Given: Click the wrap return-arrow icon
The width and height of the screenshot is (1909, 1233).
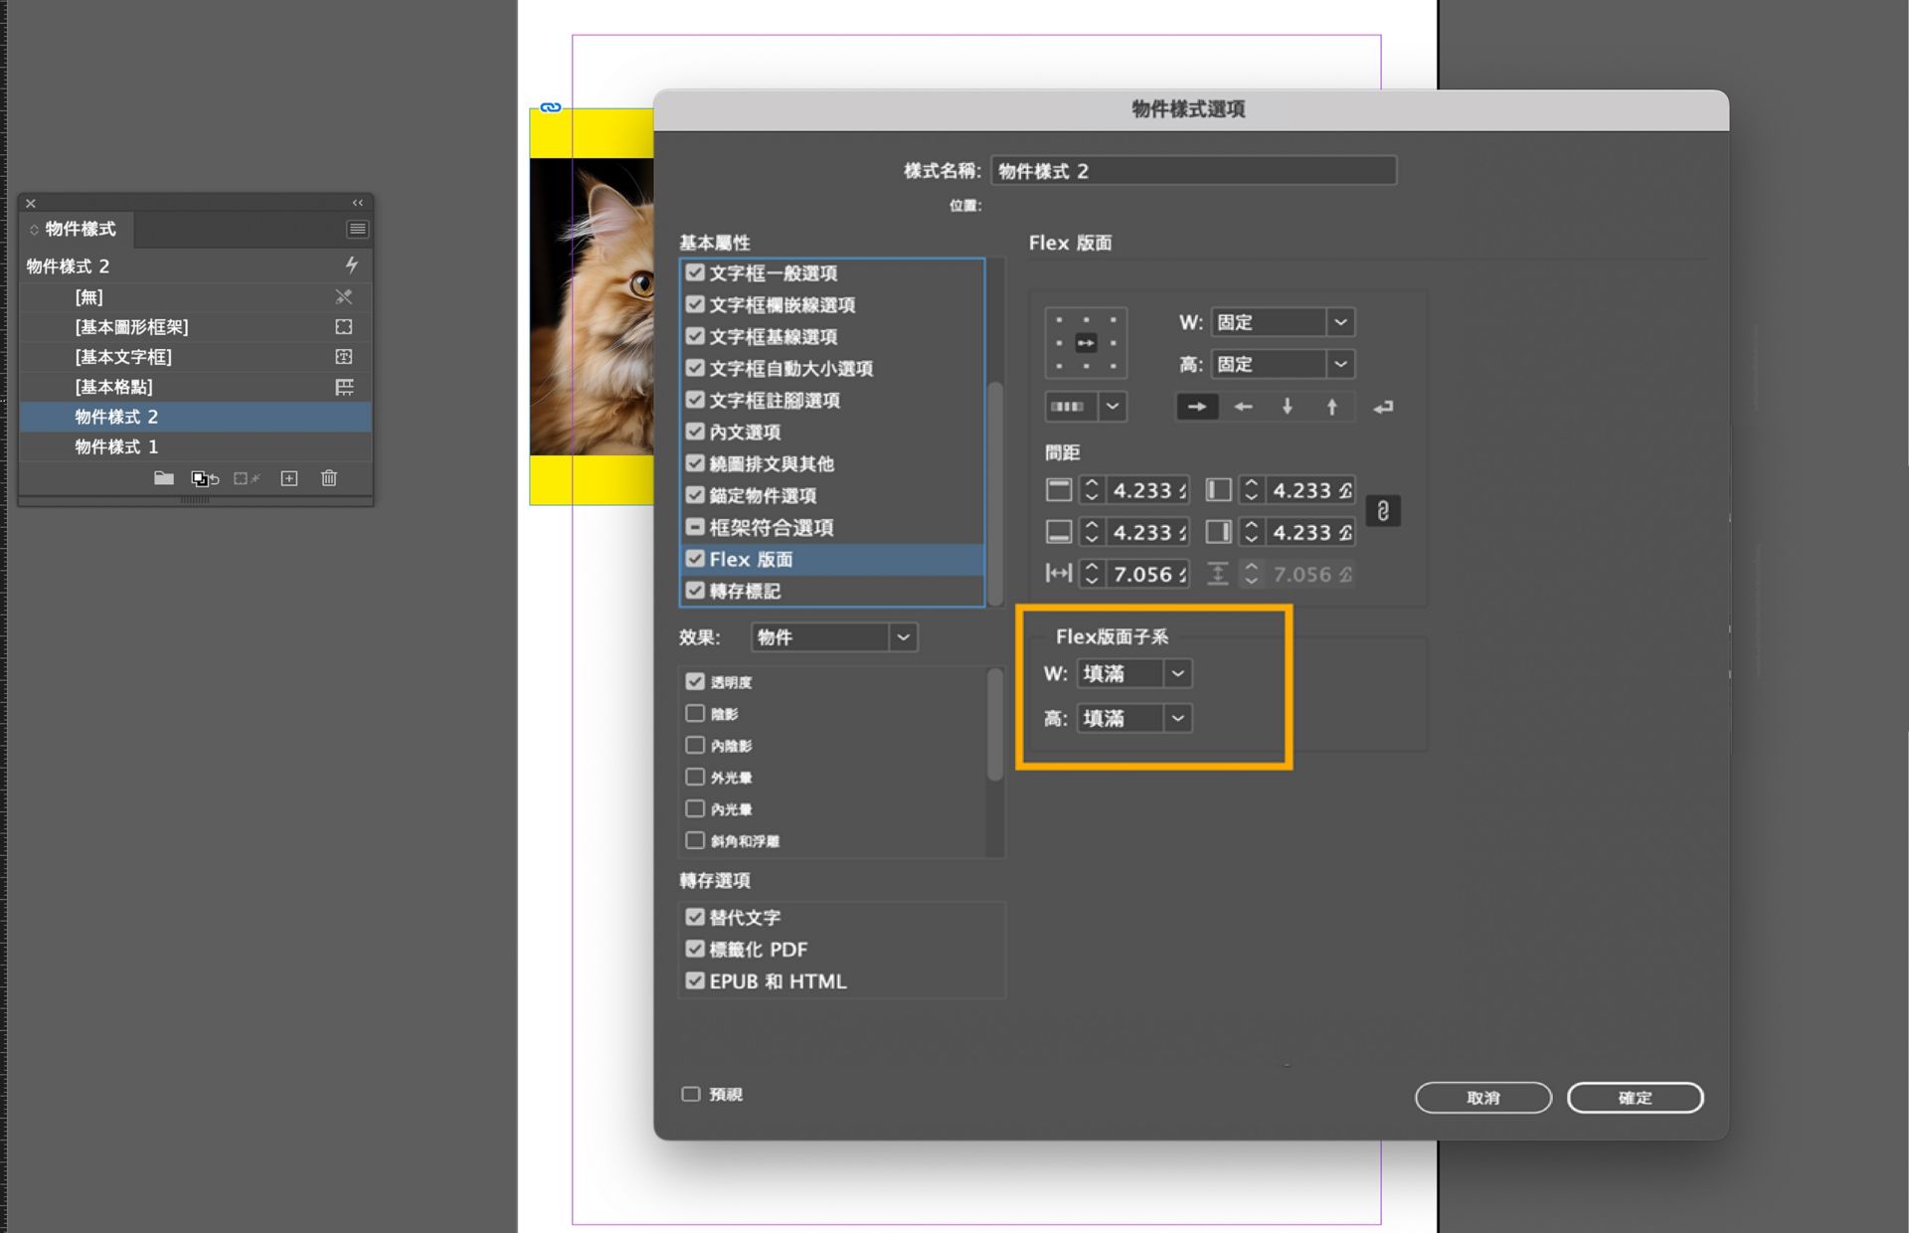Looking at the screenshot, I should pos(1383,407).
